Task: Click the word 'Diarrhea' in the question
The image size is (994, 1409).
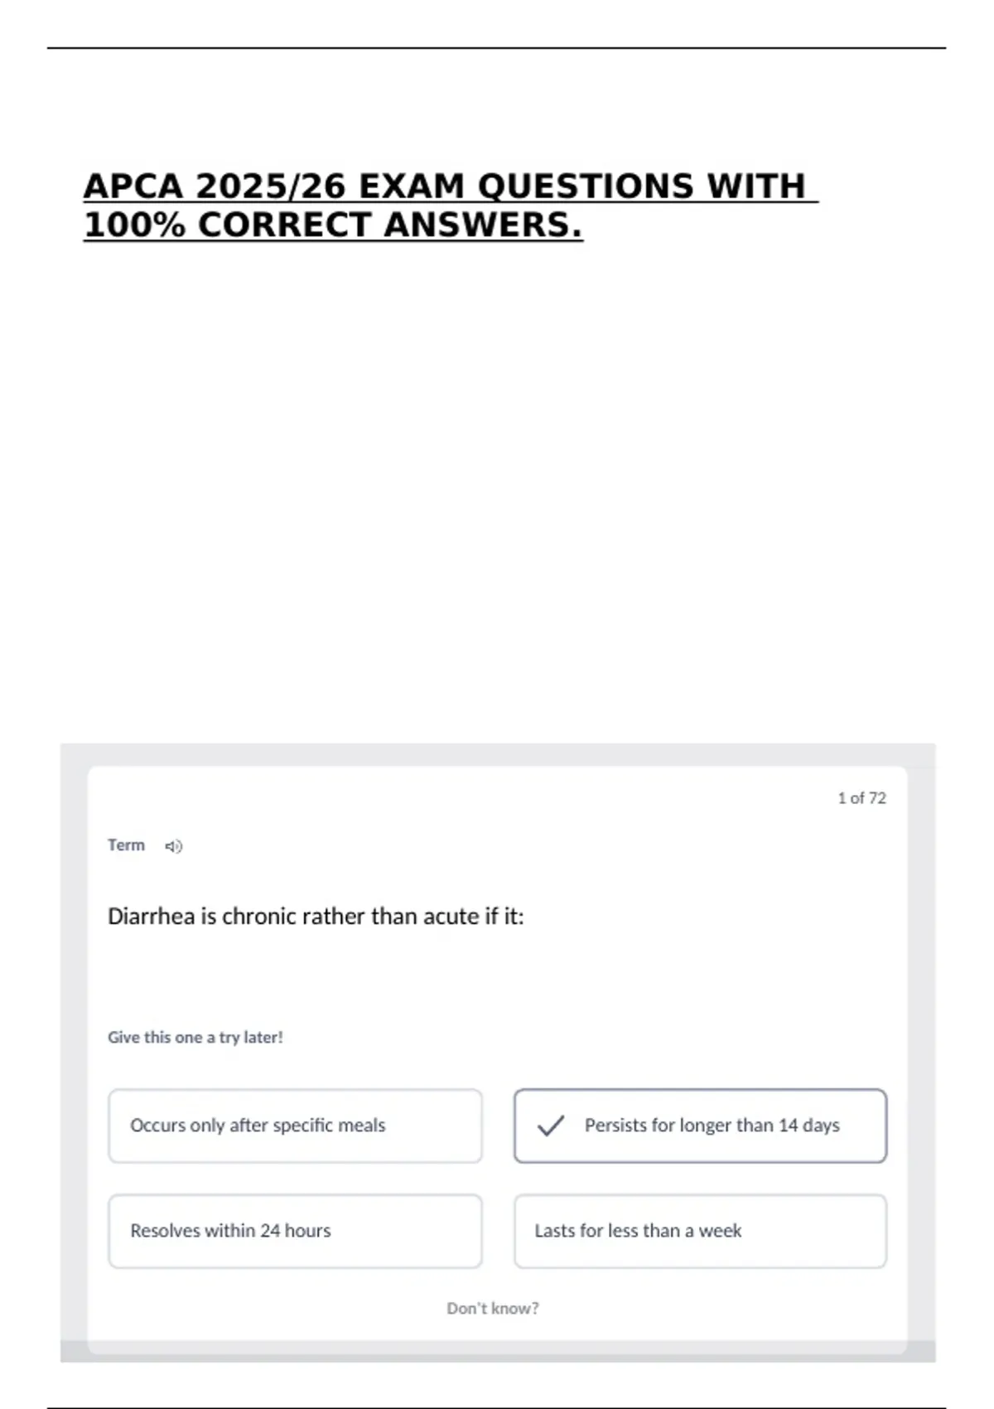Action: 152,917
